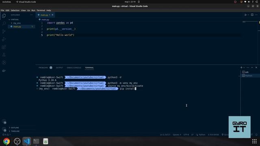
Task: Open the Run and Debug view
Action: [x=4, y=39]
